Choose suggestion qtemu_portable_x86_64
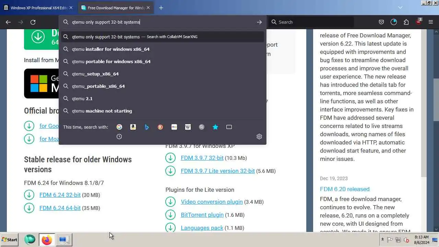This screenshot has width=439, height=247. [163, 86]
